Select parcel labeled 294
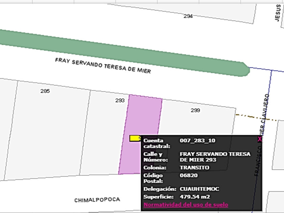284x213 pixels. (x=181, y=13)
